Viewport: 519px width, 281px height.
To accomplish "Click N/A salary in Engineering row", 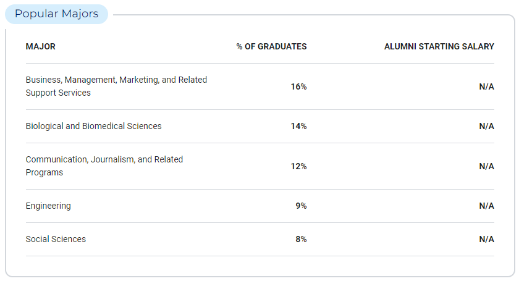I will [x=487, y=206].
